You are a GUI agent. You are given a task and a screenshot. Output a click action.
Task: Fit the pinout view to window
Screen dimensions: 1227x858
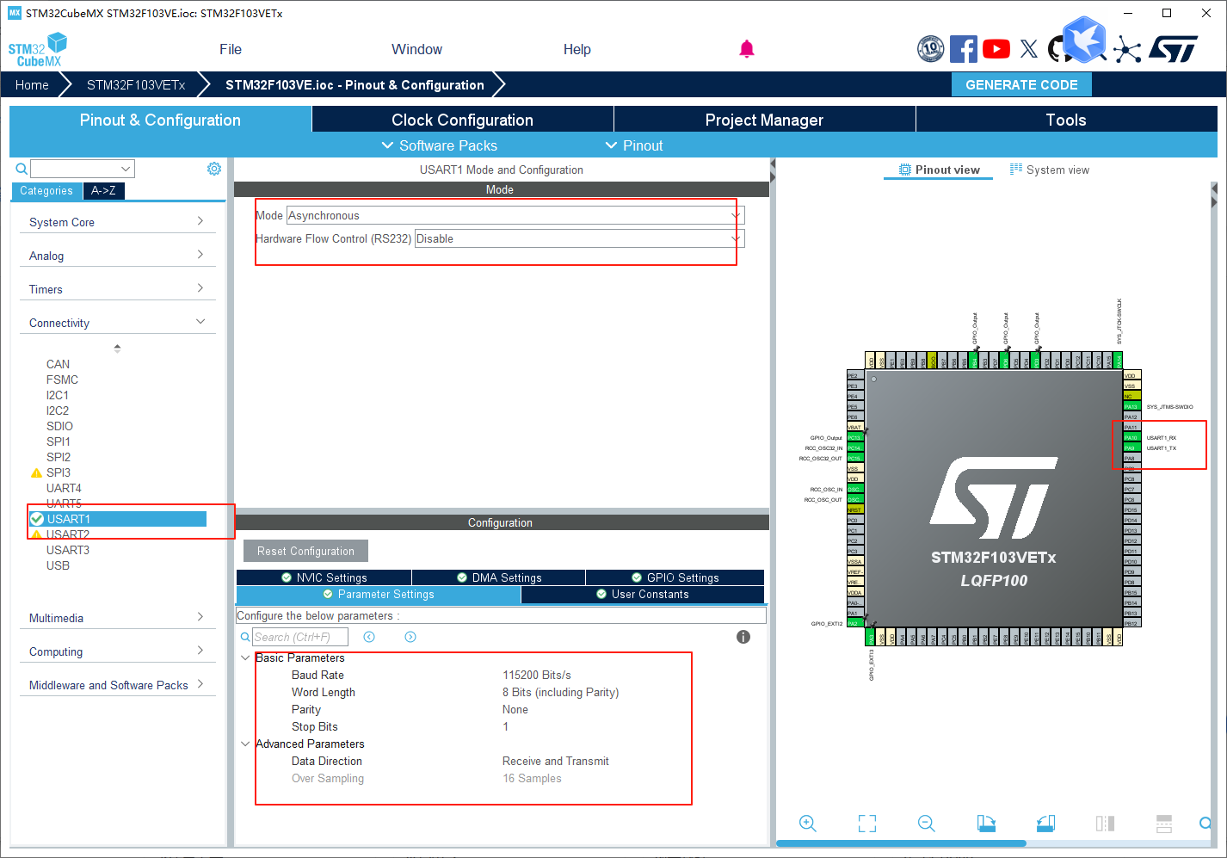867,824
